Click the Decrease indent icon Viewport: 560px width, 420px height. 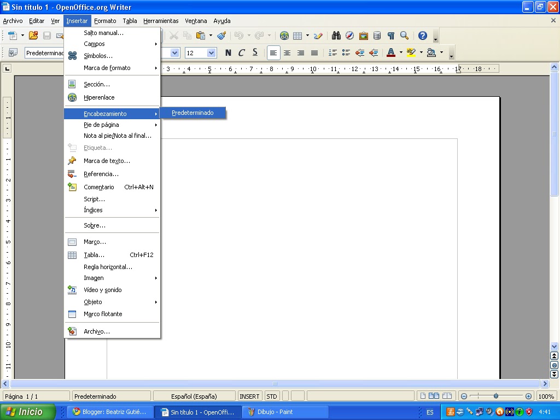[x=360, y=53]
